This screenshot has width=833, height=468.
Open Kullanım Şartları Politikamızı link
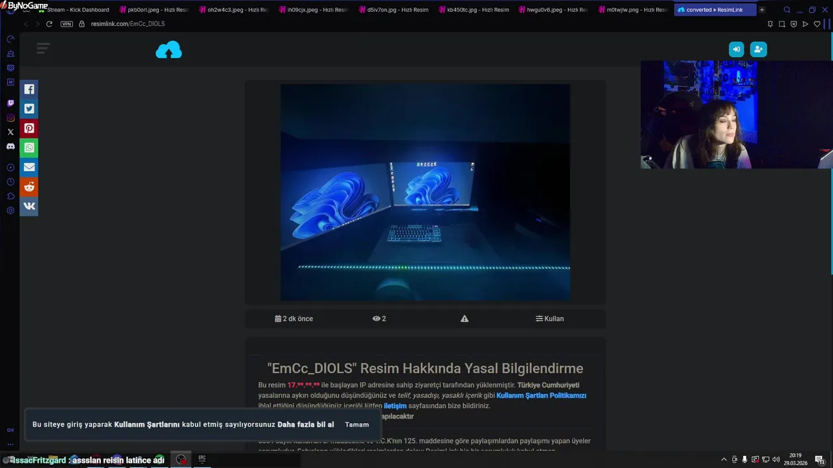pos(541,395)
